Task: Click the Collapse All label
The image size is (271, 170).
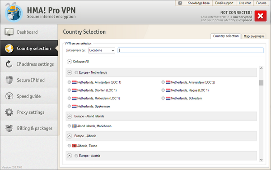Action: [81, 62]
